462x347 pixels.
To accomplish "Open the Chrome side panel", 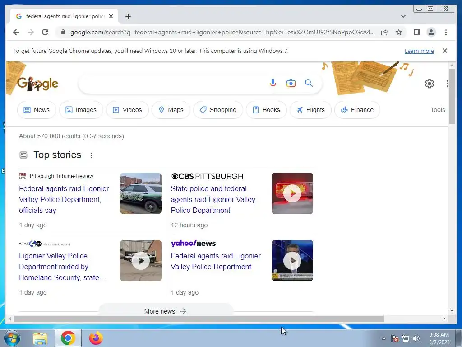I will [416, 32].
